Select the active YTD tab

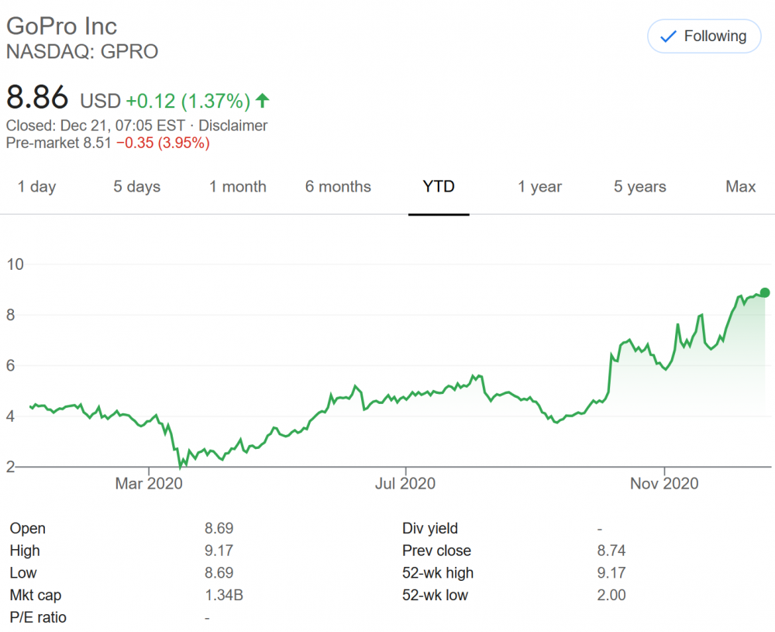(x=439, y=187)
